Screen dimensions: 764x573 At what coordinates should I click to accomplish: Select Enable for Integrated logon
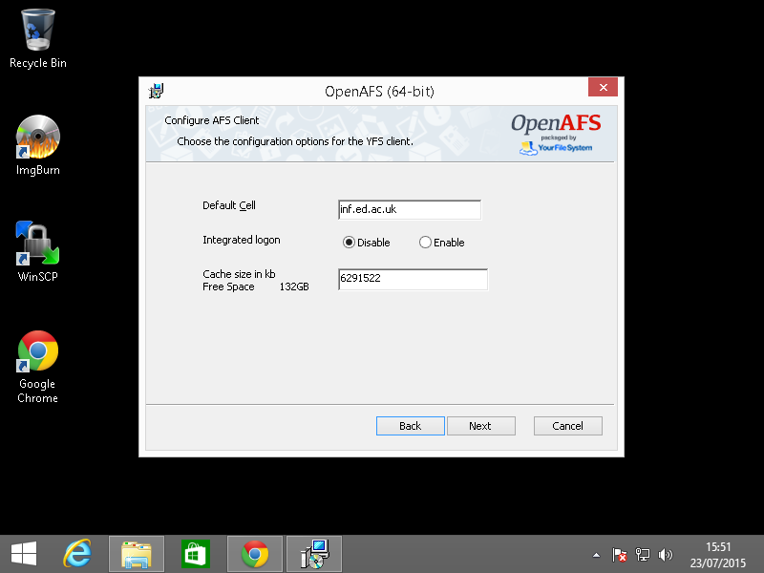(x=442, y=243)
